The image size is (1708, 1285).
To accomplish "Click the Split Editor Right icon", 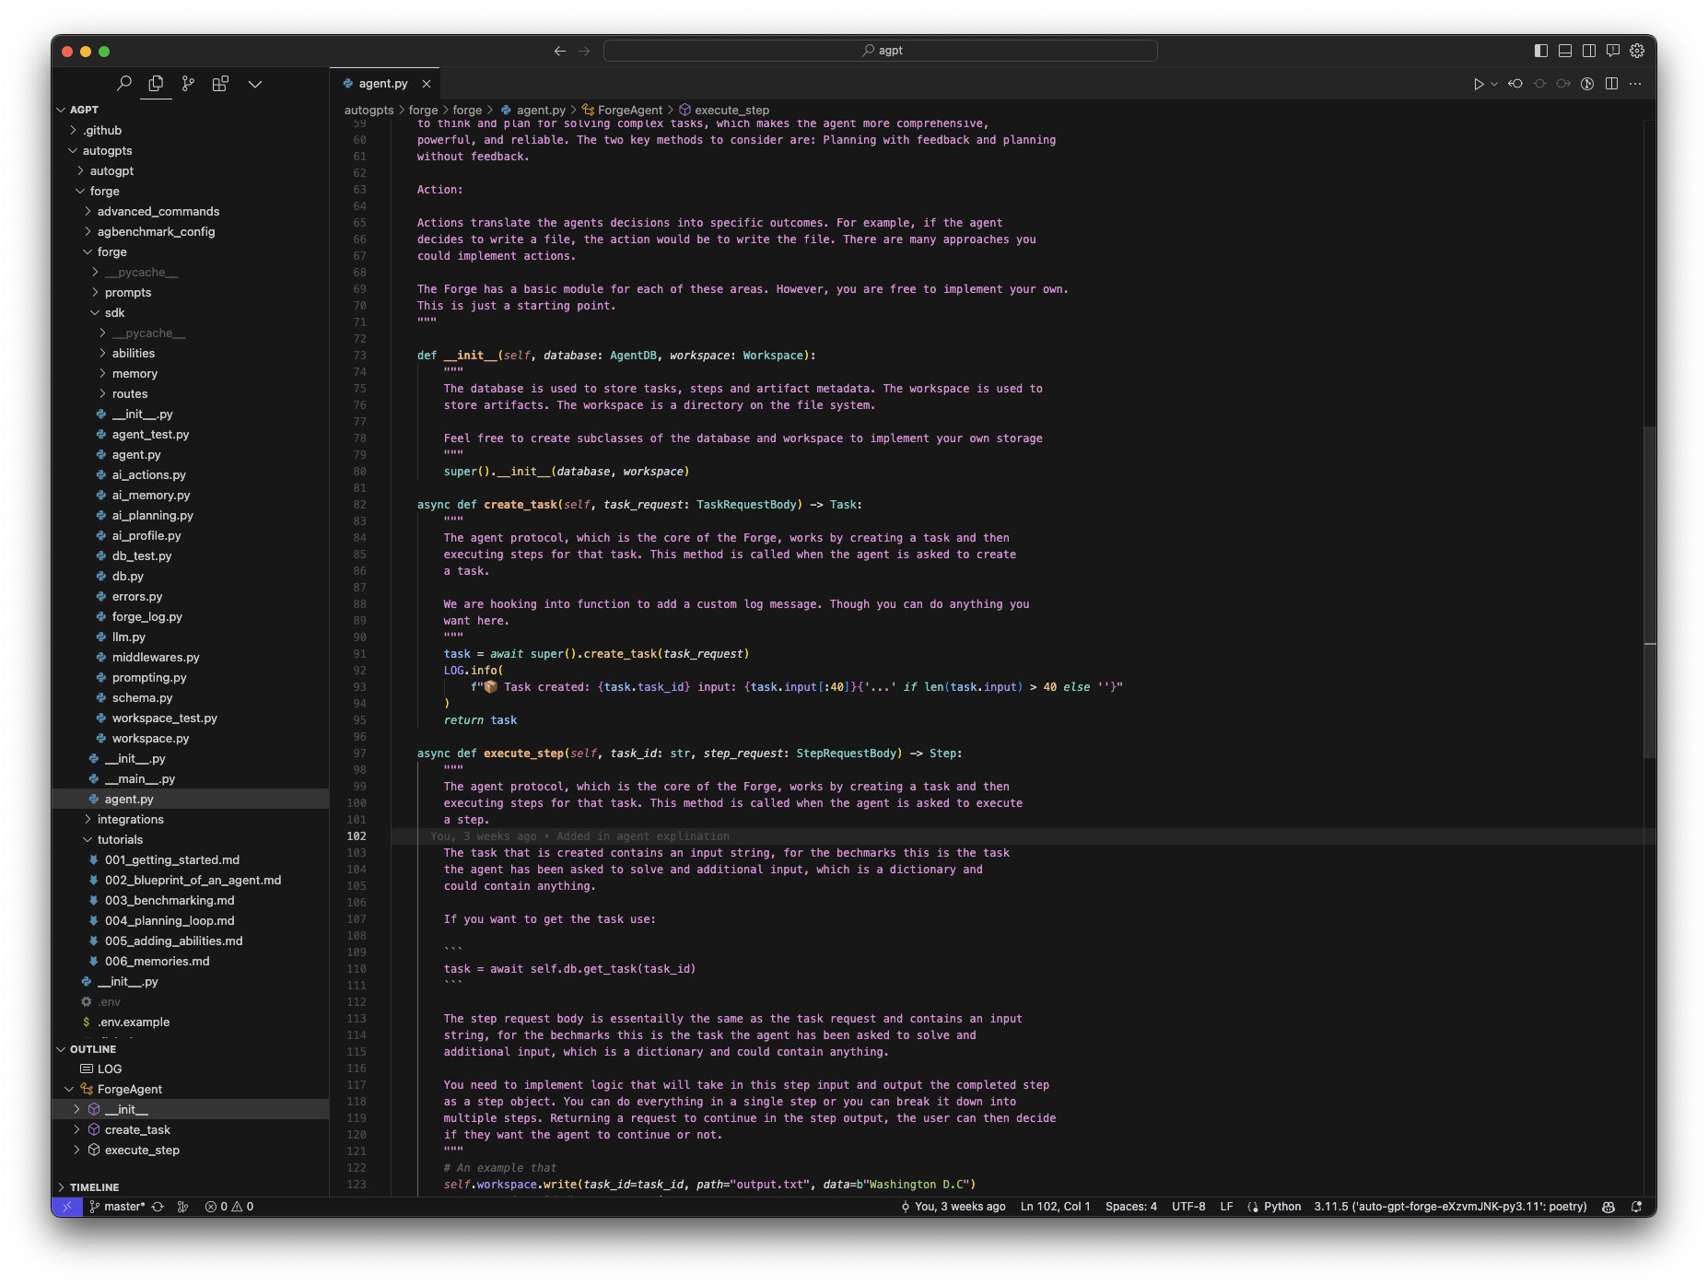I will pos(1611,84).
